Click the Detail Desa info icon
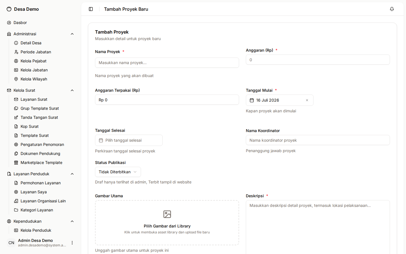Viewport: 406px width, 254px height. (x=16, y=43)
